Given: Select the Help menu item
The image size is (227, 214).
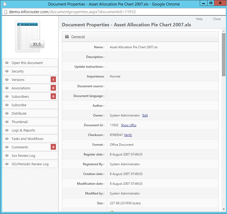Looking at the screenshot, I should (199, 19).
